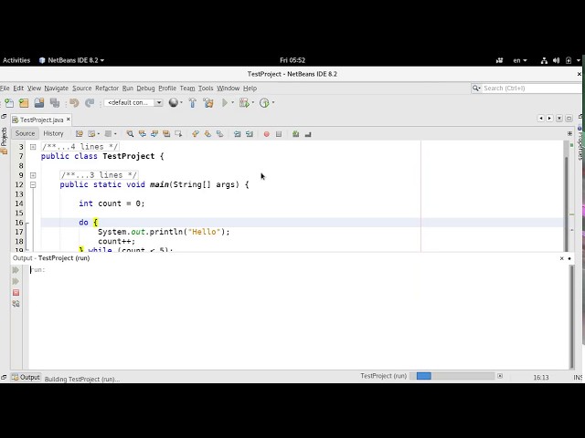Open the Profile Project dropdown arrow

[273, 102]
